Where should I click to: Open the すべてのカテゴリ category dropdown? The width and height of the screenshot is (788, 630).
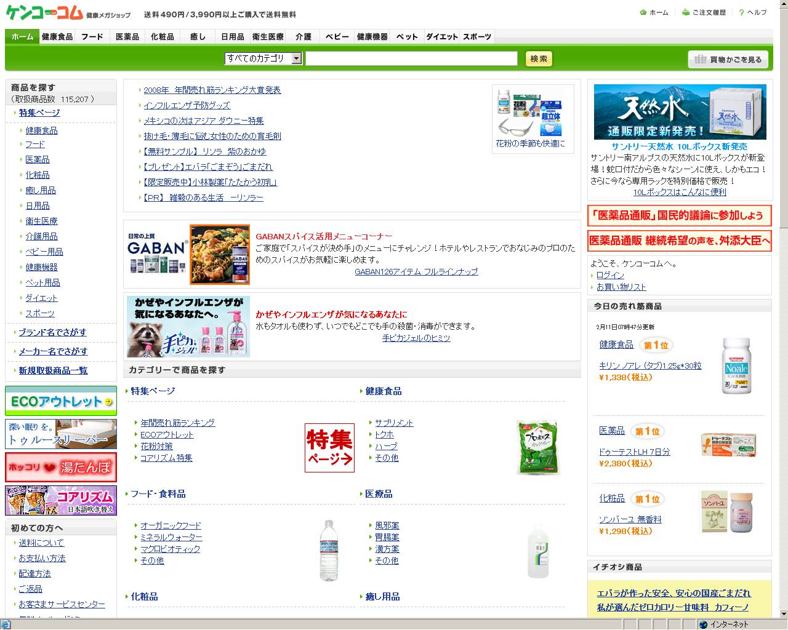tap(263, 58)
